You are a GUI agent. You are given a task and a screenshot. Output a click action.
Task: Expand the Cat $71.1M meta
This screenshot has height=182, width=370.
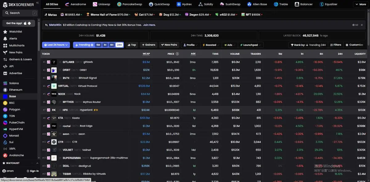(145, 15)
